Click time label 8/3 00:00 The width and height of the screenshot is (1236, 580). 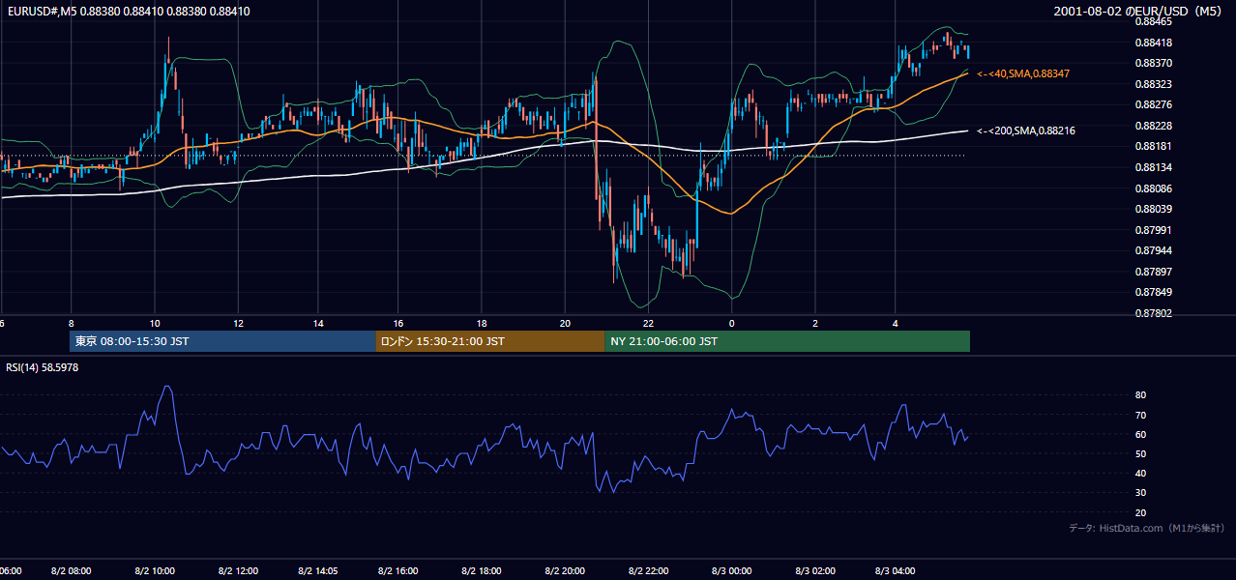coord(731,570)
